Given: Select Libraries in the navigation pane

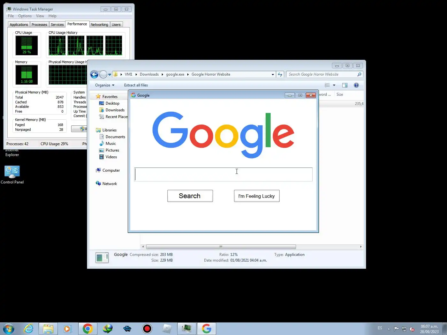Looking at the screenshot, I should click(110, 130).
